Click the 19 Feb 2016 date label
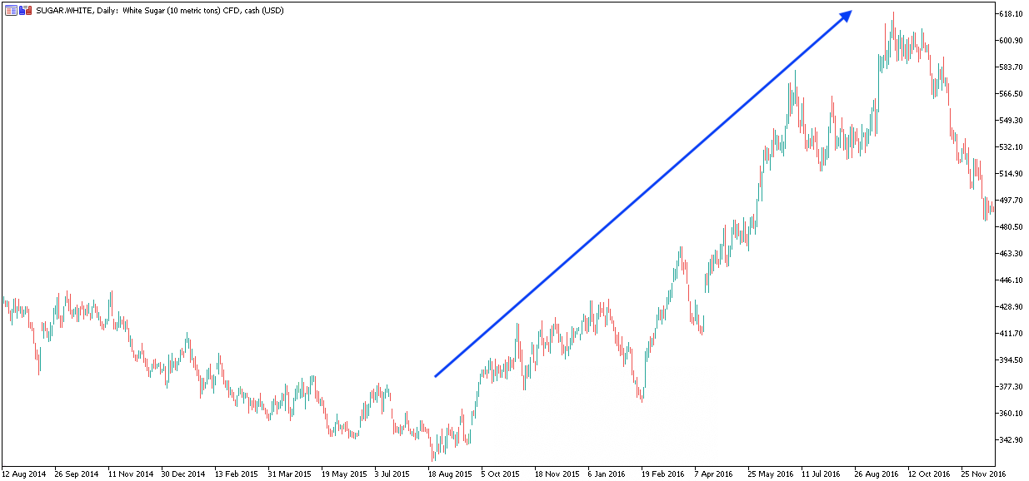Viewport: 1029px width, 481px height. 663,474
